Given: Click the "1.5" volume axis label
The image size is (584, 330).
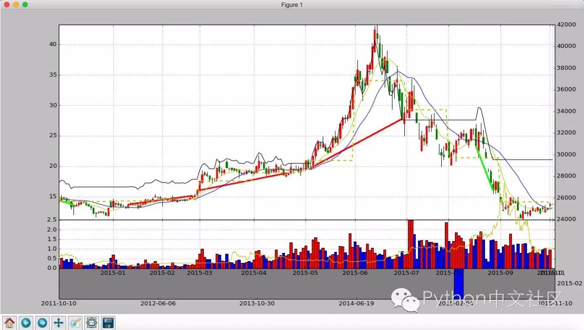Looking at the screenshot, I should [x=52, y=239].
